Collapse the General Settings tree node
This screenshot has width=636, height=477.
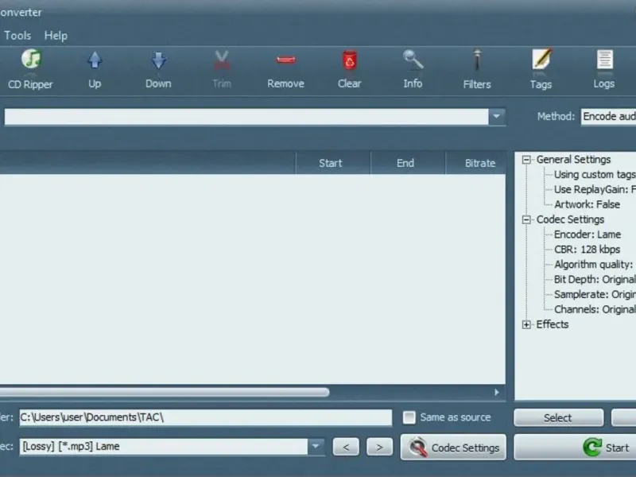point(526,160)
